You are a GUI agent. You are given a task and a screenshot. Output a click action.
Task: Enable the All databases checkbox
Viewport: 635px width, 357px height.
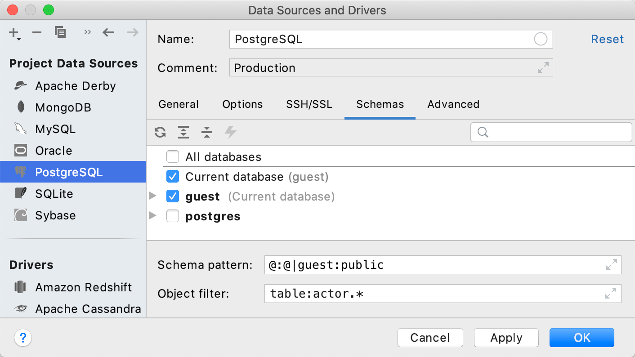coord(172,156)
